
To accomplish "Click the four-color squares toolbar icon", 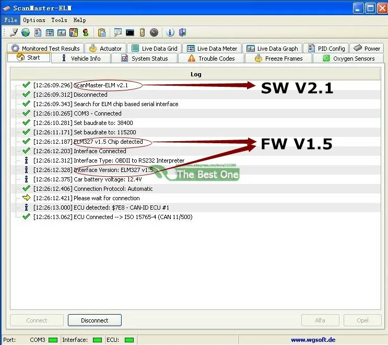I will [74, 32].
